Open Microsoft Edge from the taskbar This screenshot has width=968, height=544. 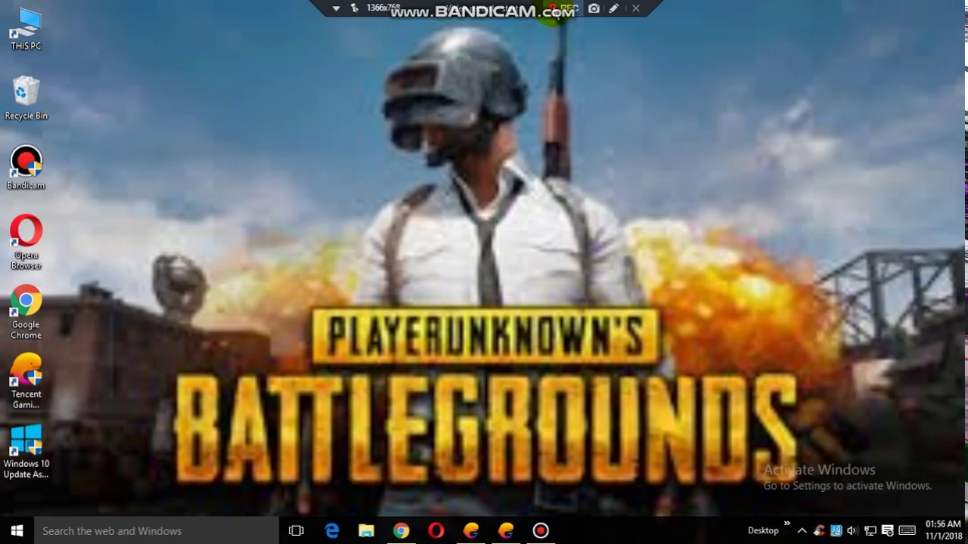(x=331, y=530)
